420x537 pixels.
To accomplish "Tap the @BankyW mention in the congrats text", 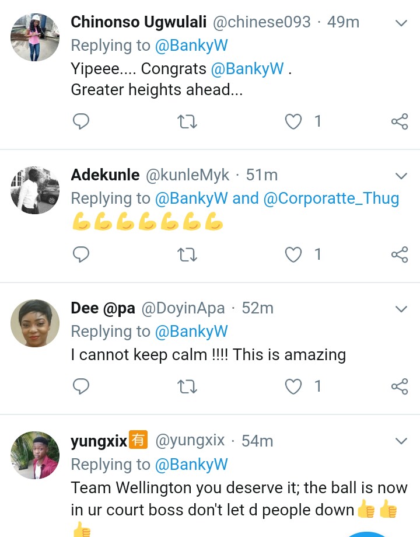I will point(247,69).
